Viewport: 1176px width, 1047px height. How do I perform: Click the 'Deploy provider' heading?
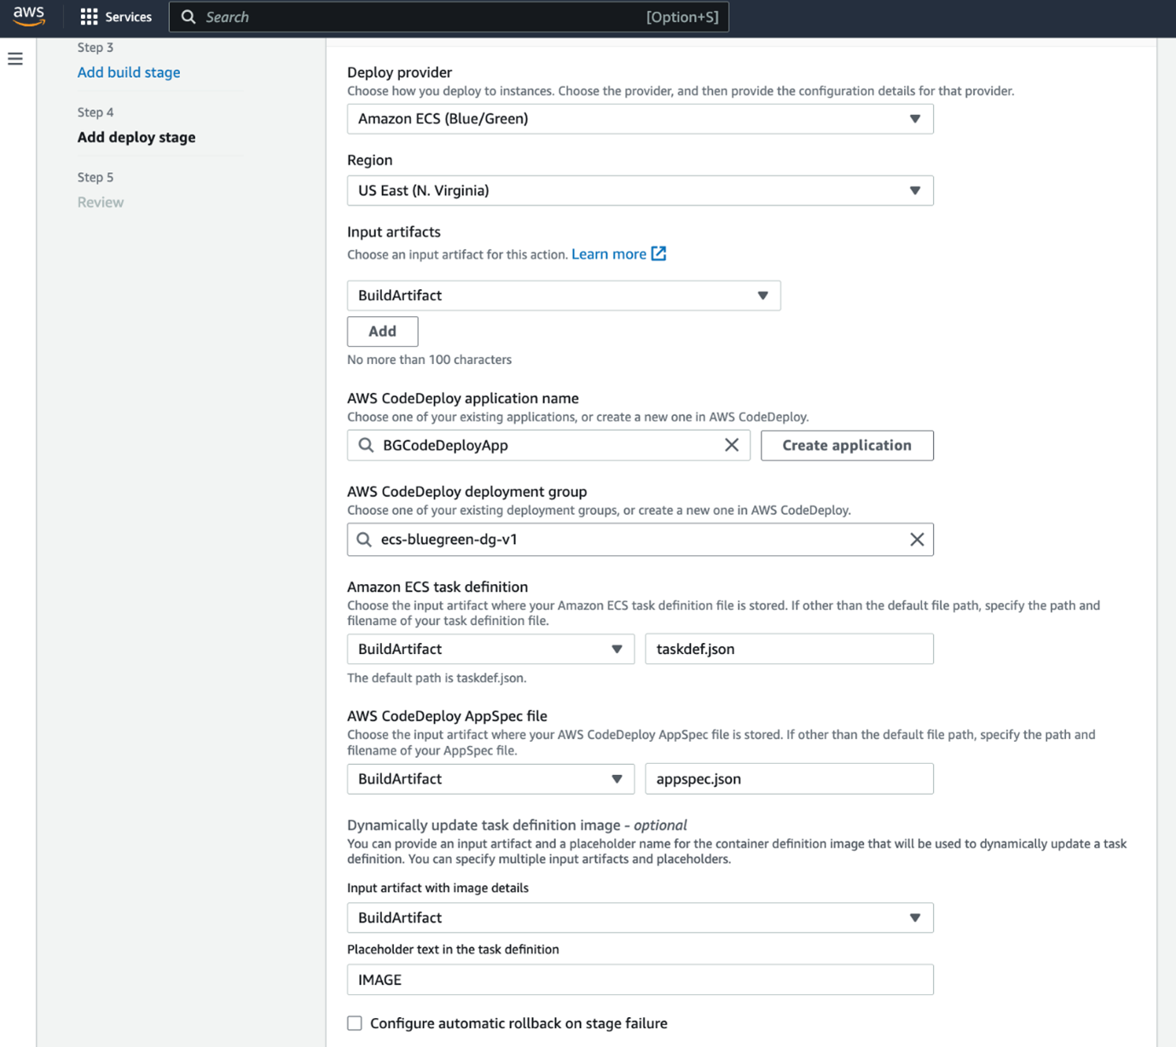point(399,72)
